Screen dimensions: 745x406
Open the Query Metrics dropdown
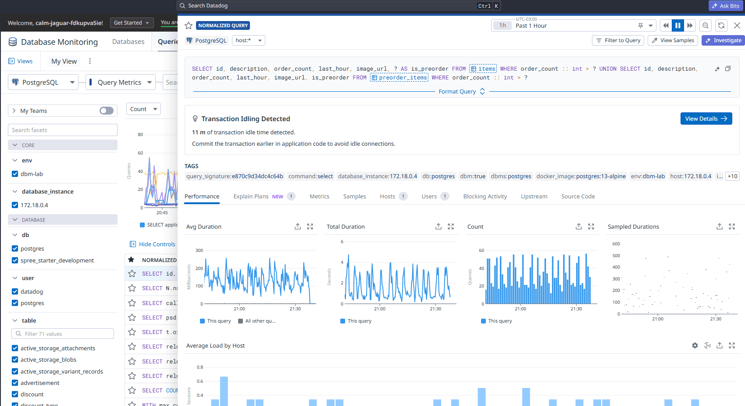pos(121,82)
